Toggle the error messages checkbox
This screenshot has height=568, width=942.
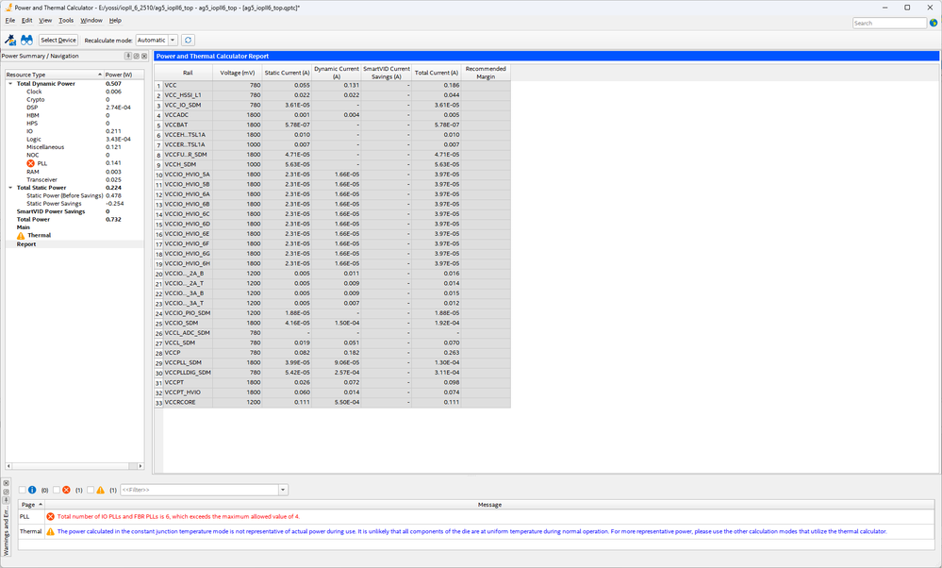[x=57, y=490]
